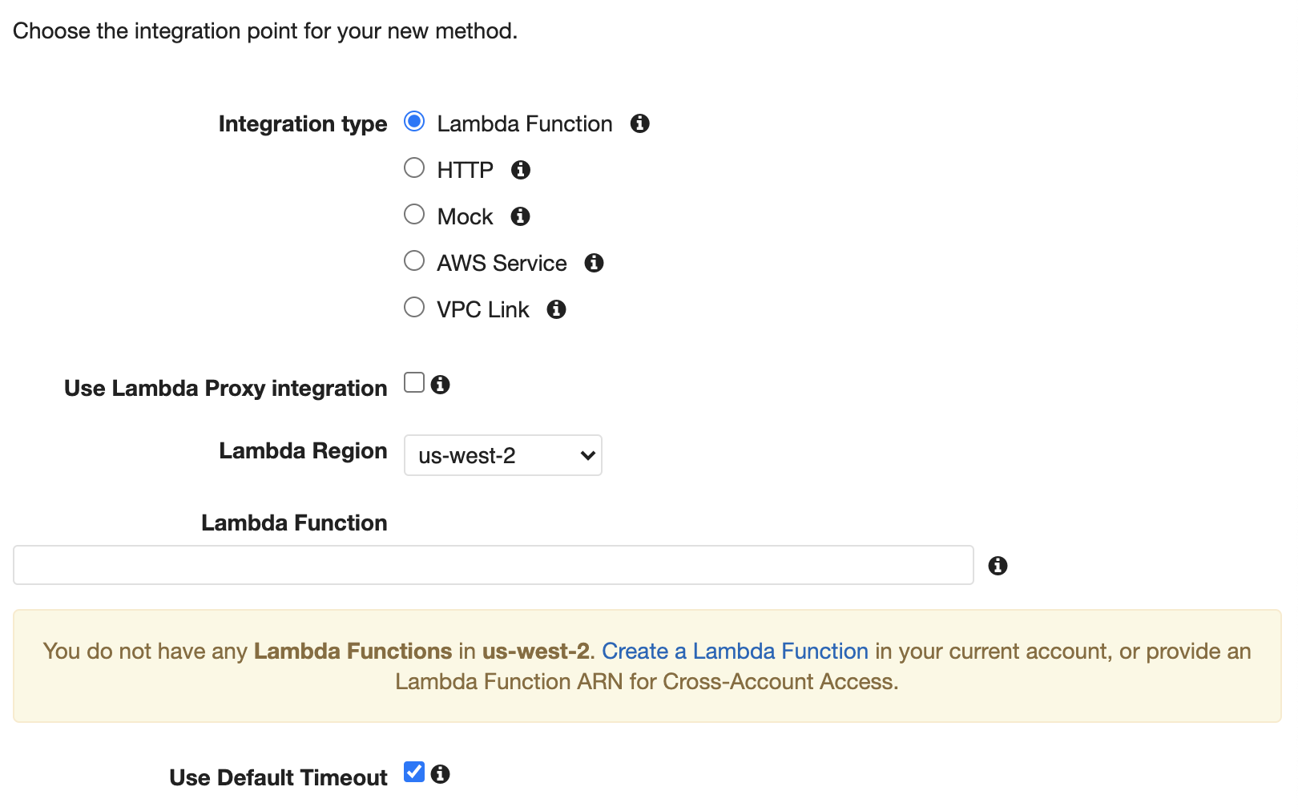Enable Use Lambda Proxy integration checkbox
The height and width of the screenshot is (811, 1298).
tap(414, 383)
